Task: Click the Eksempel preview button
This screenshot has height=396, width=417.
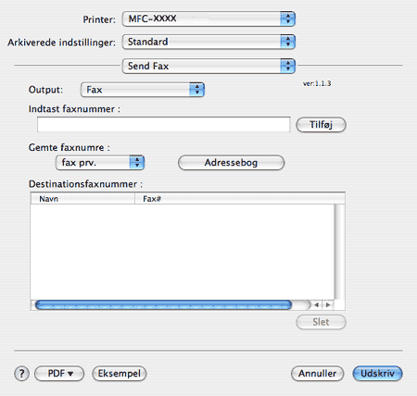Action: click(x=120, y=374)
